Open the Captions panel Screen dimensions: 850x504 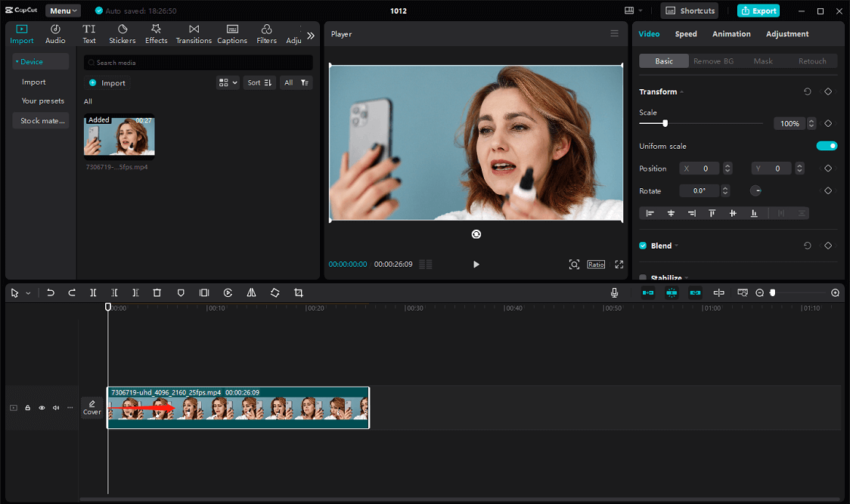[232, 34]
